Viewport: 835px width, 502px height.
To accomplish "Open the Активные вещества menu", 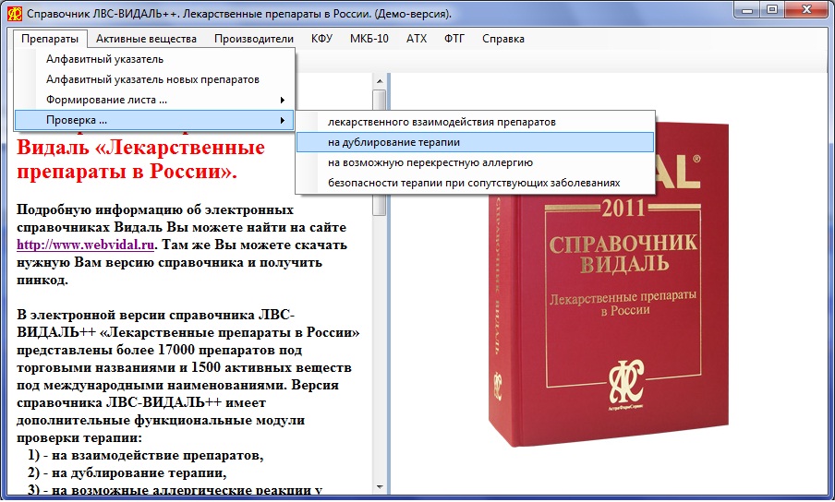I will pos(146,38).
